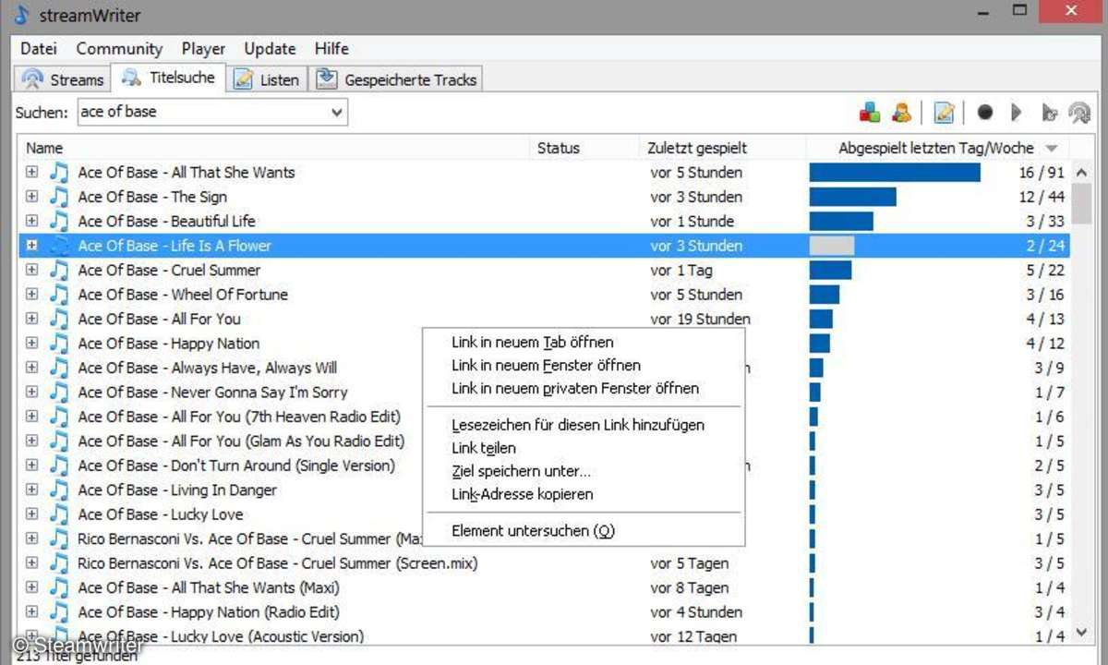Viewport: 1108px width, 665px height.
Task: Click the music note icon beside The Sign
Action: click(x=59, y=197)
